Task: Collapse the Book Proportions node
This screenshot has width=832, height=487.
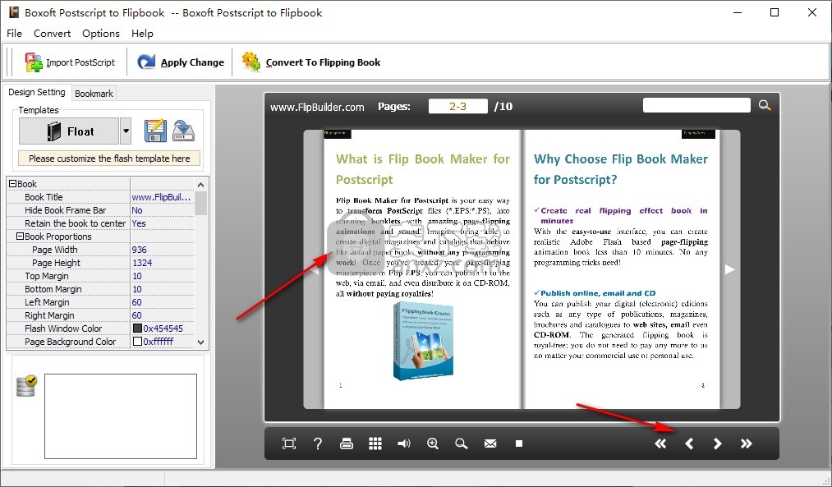Action: pyautogui.click(x=21, y=236)
